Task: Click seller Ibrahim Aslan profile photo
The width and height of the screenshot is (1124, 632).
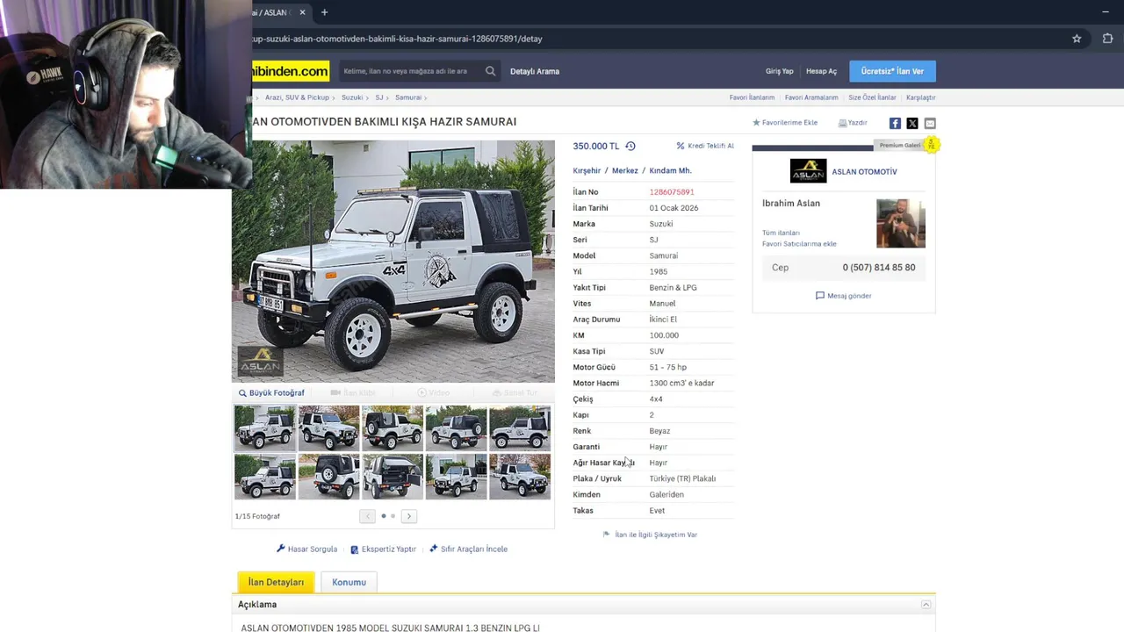Action: click(900, 223)
